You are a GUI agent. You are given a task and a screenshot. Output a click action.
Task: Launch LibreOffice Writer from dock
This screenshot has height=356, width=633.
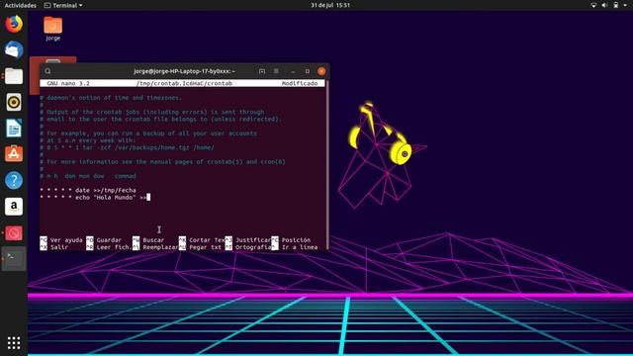click(14, 129)
